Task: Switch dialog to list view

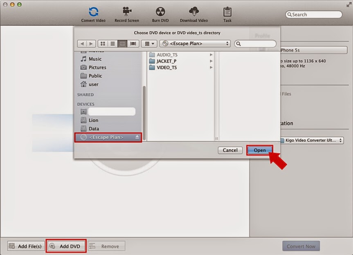Action: [x=112, y=44]
